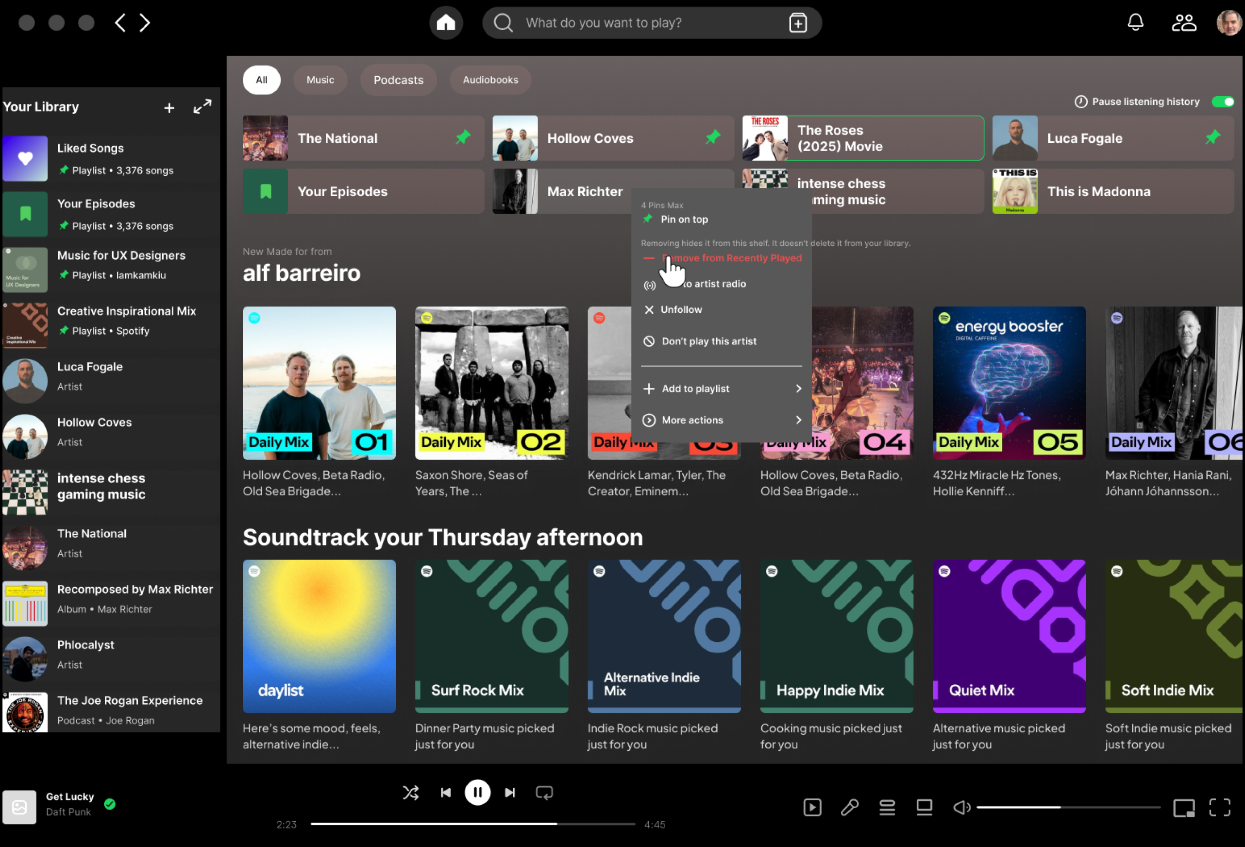Open Quiet Mix card
This screenshot has height=847, width=1245.
(x=1009, y=636)
